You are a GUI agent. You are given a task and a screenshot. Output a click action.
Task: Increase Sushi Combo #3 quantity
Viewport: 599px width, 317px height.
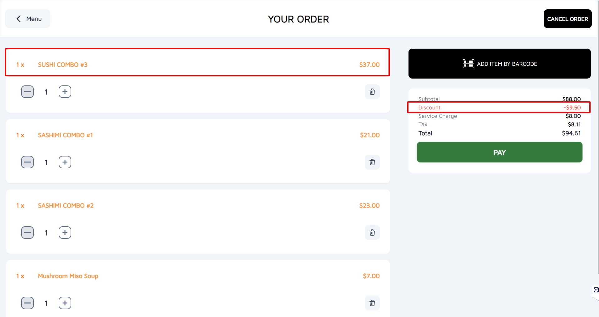pos(65,92)
